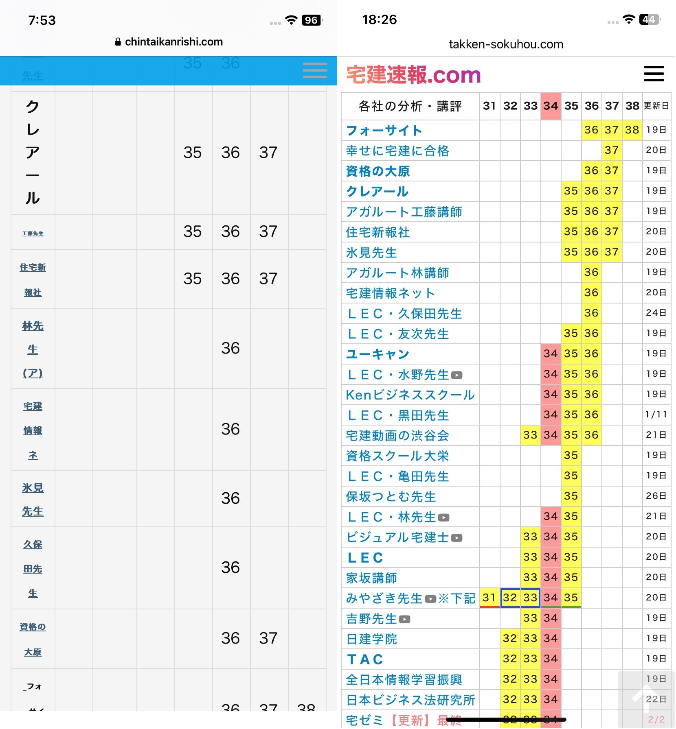Open the 資格の大原 link in left table
Image resolution: width=676 pixels, height=729 pixels.
tap(33, 640)
